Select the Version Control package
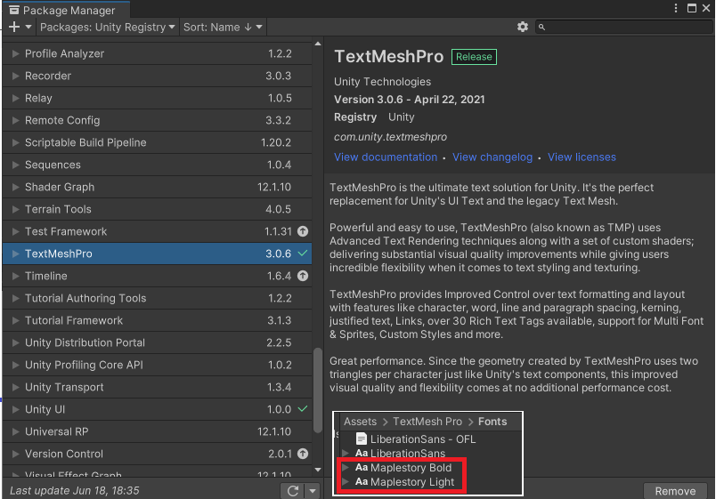The height and width of the screenshot is (499, 716). coord(157,454)
